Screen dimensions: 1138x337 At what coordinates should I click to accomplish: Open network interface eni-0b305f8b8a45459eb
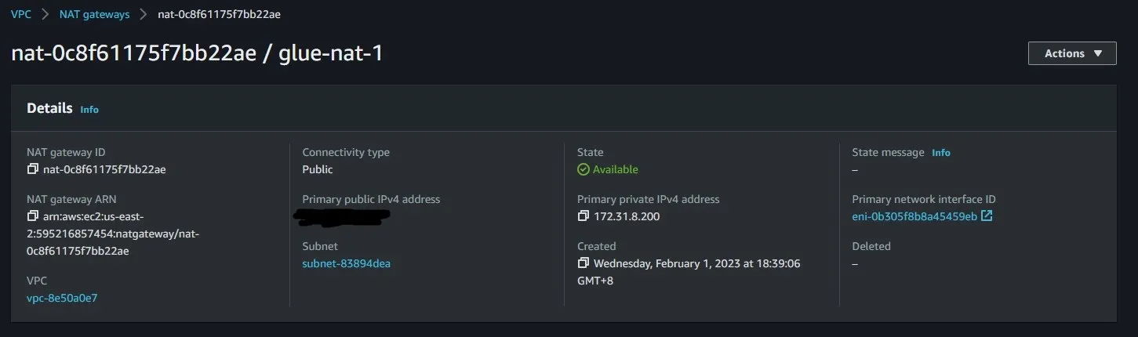pos(914,216)
